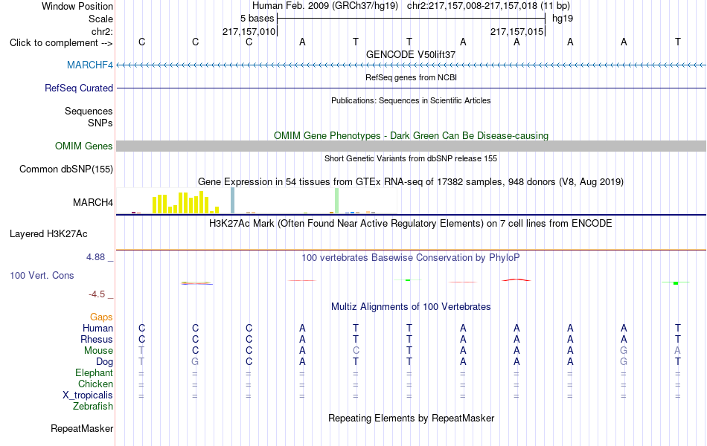The width and height of the screenshot is (707, 446).
Task: Click the -4.5 PhyloP lower scale value
Action: click(97, 294)
